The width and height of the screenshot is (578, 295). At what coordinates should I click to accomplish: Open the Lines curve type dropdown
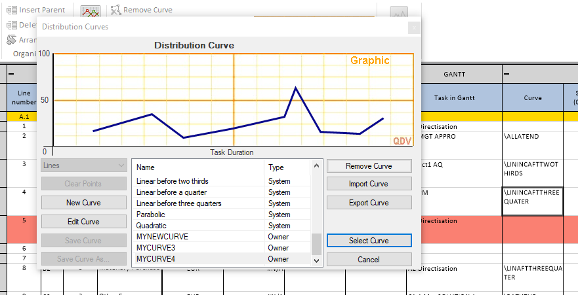pyautogui.click(x=83, y=165)
